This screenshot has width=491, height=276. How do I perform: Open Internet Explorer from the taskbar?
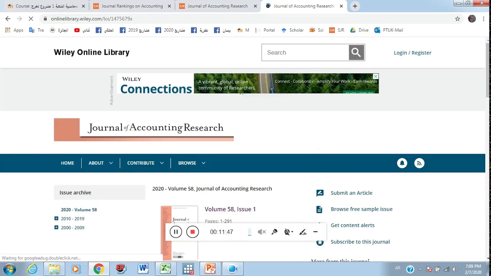tap(32, 269)
